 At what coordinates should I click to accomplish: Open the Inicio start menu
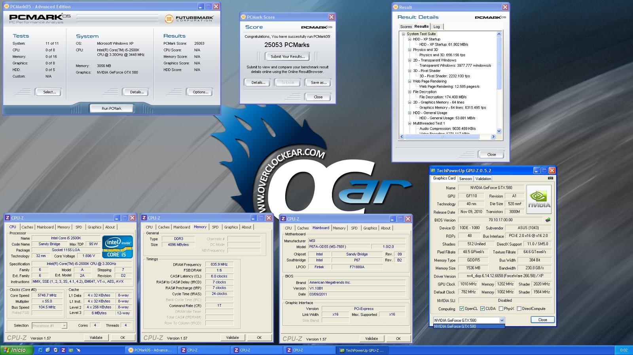click(17, 350)
